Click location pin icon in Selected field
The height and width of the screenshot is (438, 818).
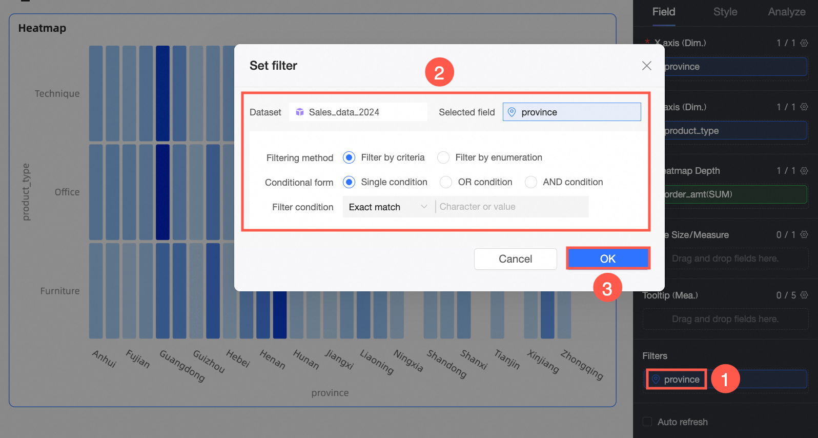(512, 112)
